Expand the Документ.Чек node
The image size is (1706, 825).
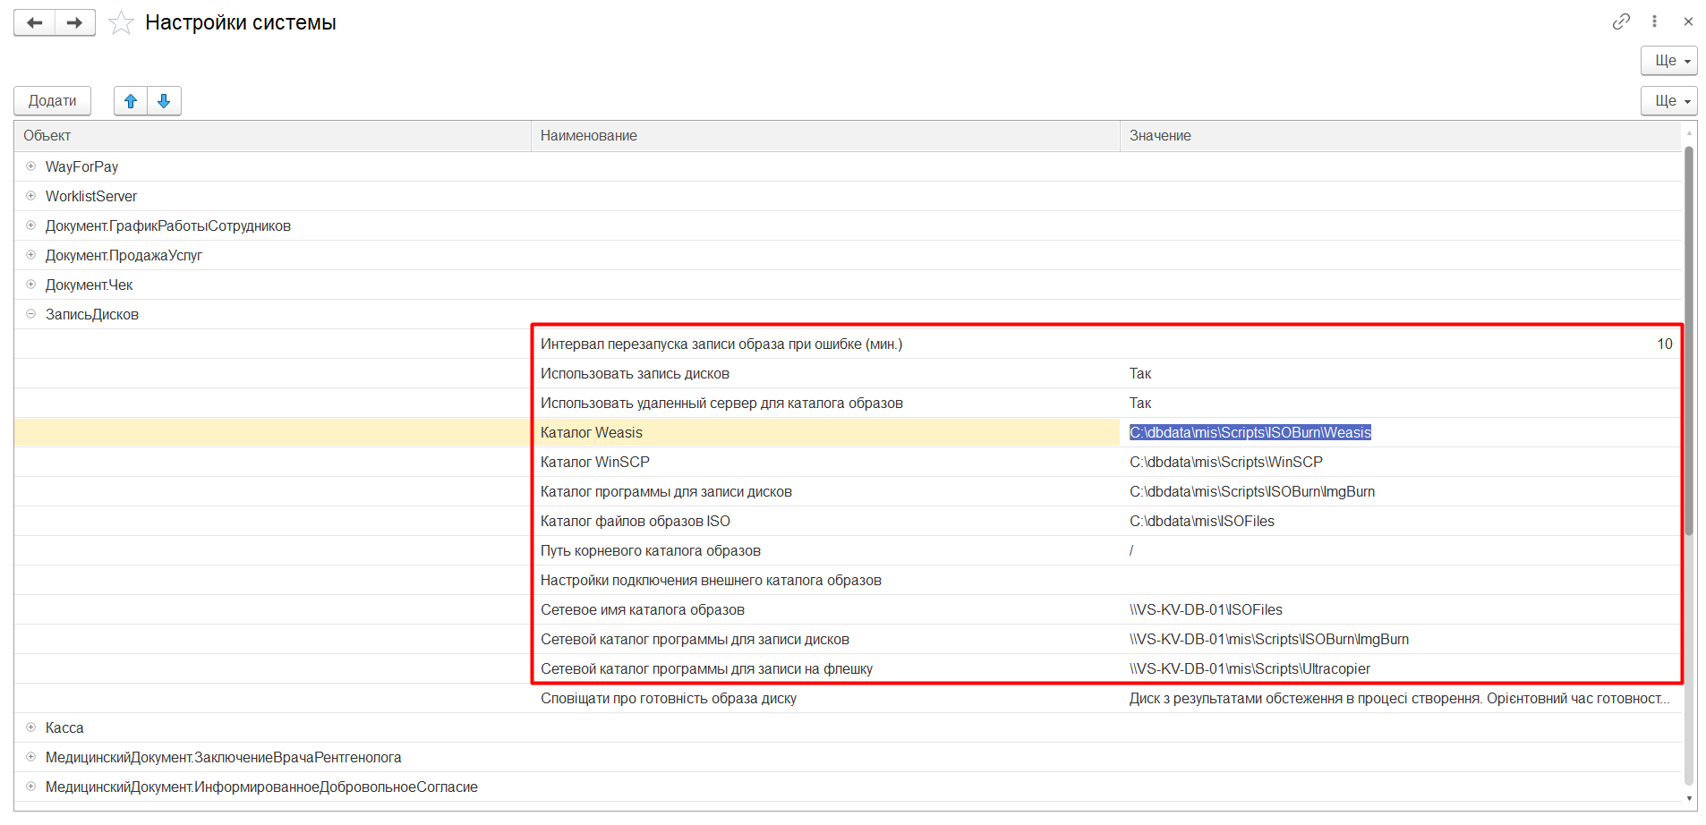tap(31, 285)
